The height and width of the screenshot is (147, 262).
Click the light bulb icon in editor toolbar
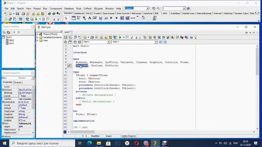[195, 37]
